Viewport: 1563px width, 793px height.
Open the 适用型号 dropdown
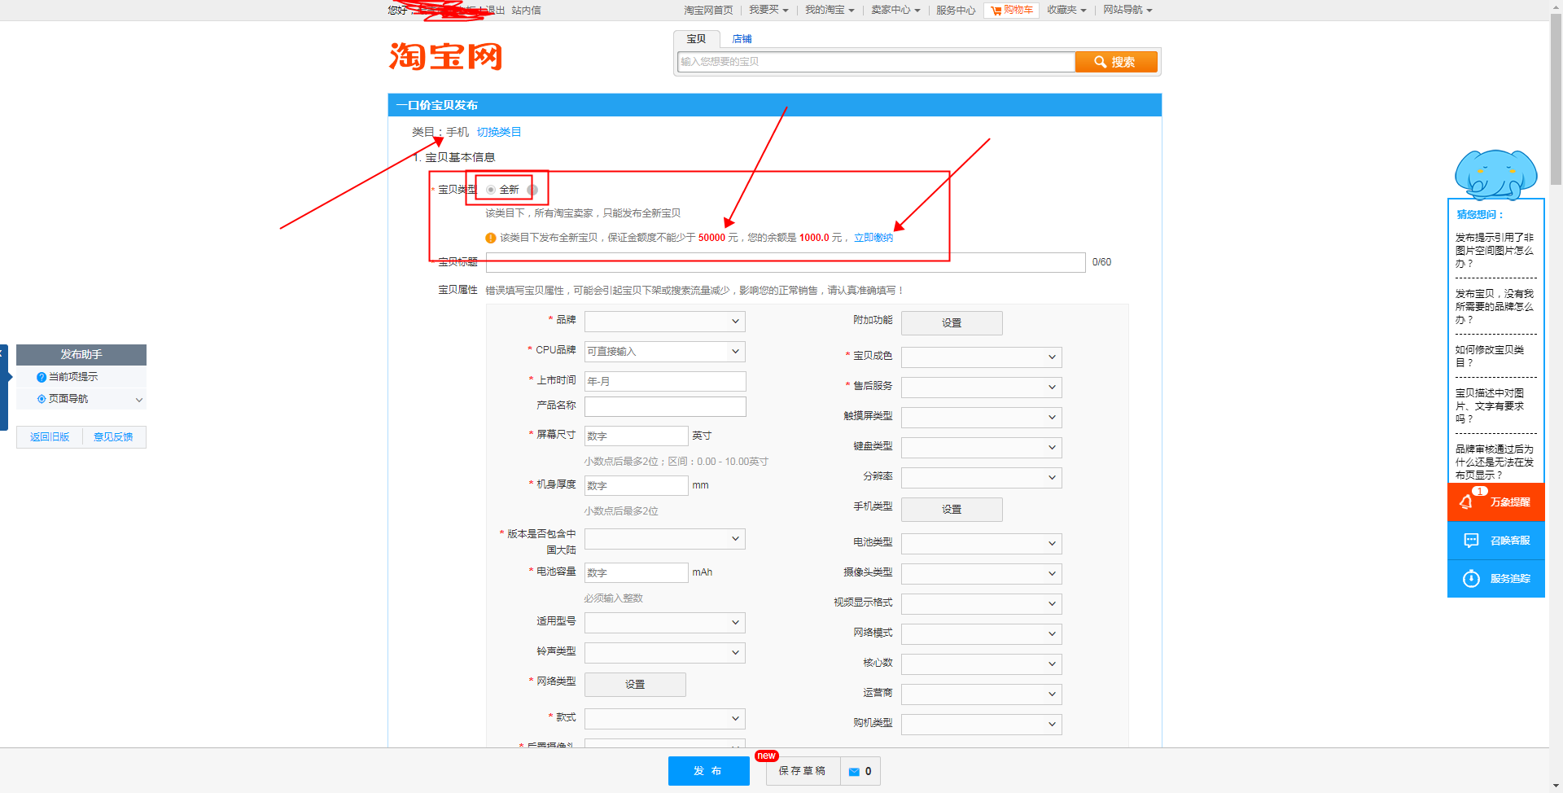(665, 623)
